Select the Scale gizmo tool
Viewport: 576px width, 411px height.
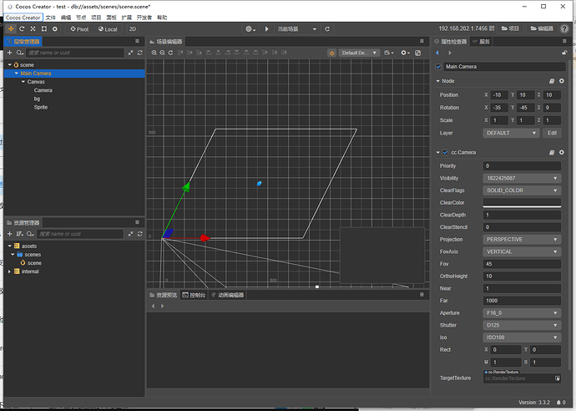click(33, 28)
